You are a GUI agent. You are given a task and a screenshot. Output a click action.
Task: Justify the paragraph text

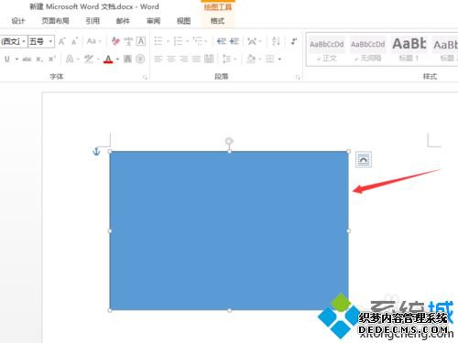point(196,59)
